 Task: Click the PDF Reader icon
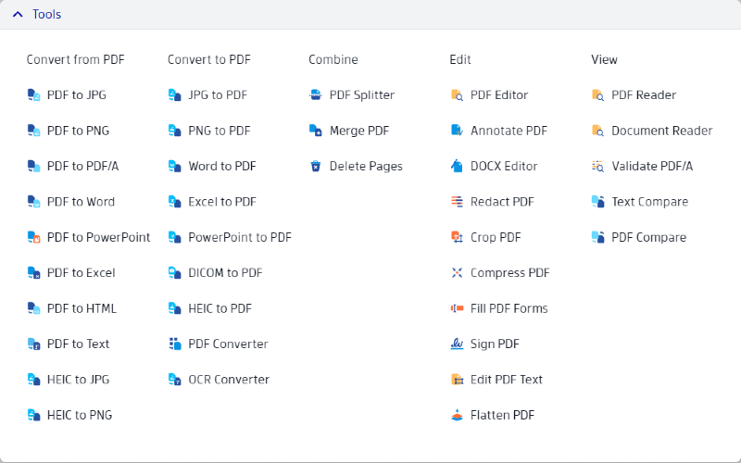click(597, 95)
